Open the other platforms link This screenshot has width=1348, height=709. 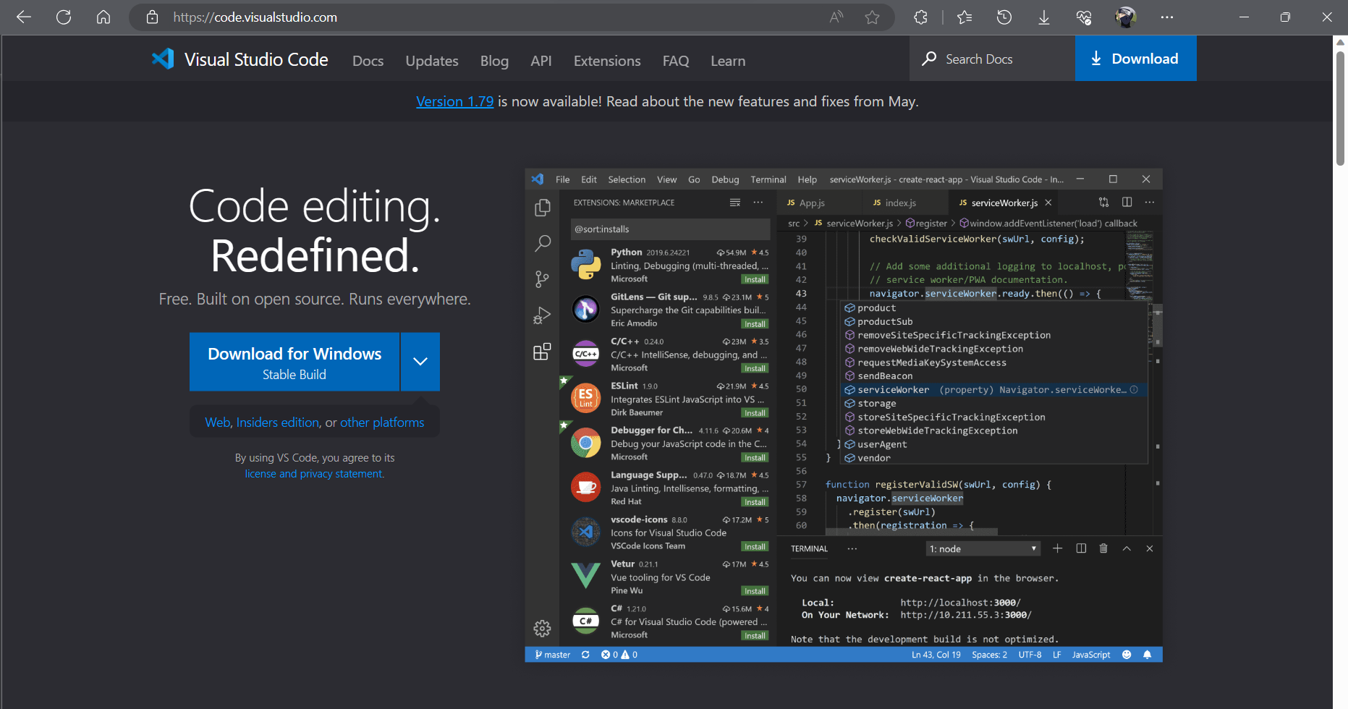click(382, 423)
